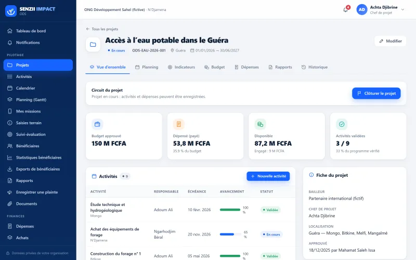
Task: Click the Activités validées check icon
Action: point(342,124)
